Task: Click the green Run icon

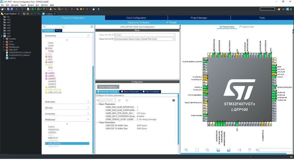Action: [39, 9]
